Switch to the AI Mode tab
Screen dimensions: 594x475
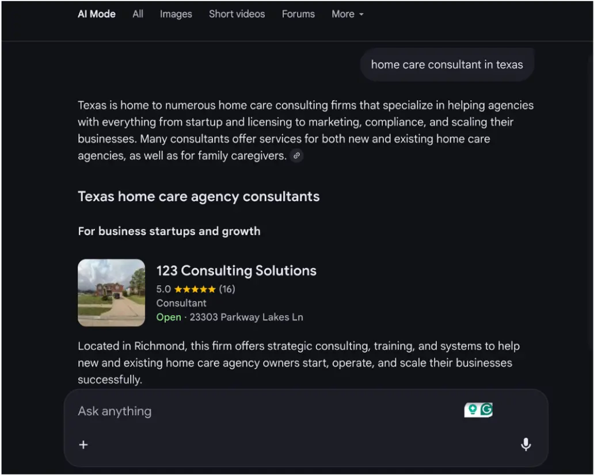tap(97, 14)
